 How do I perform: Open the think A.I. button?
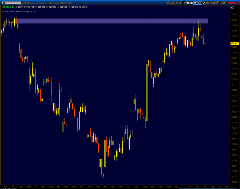click(x=173, y=3)
